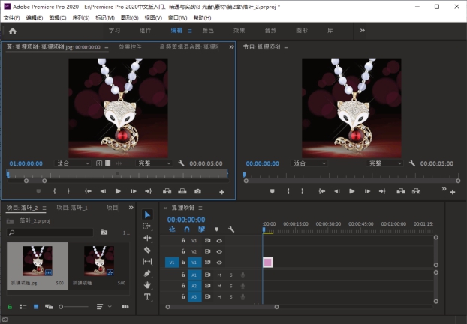Open the 文件(F) menu

[x=11, y=17]
